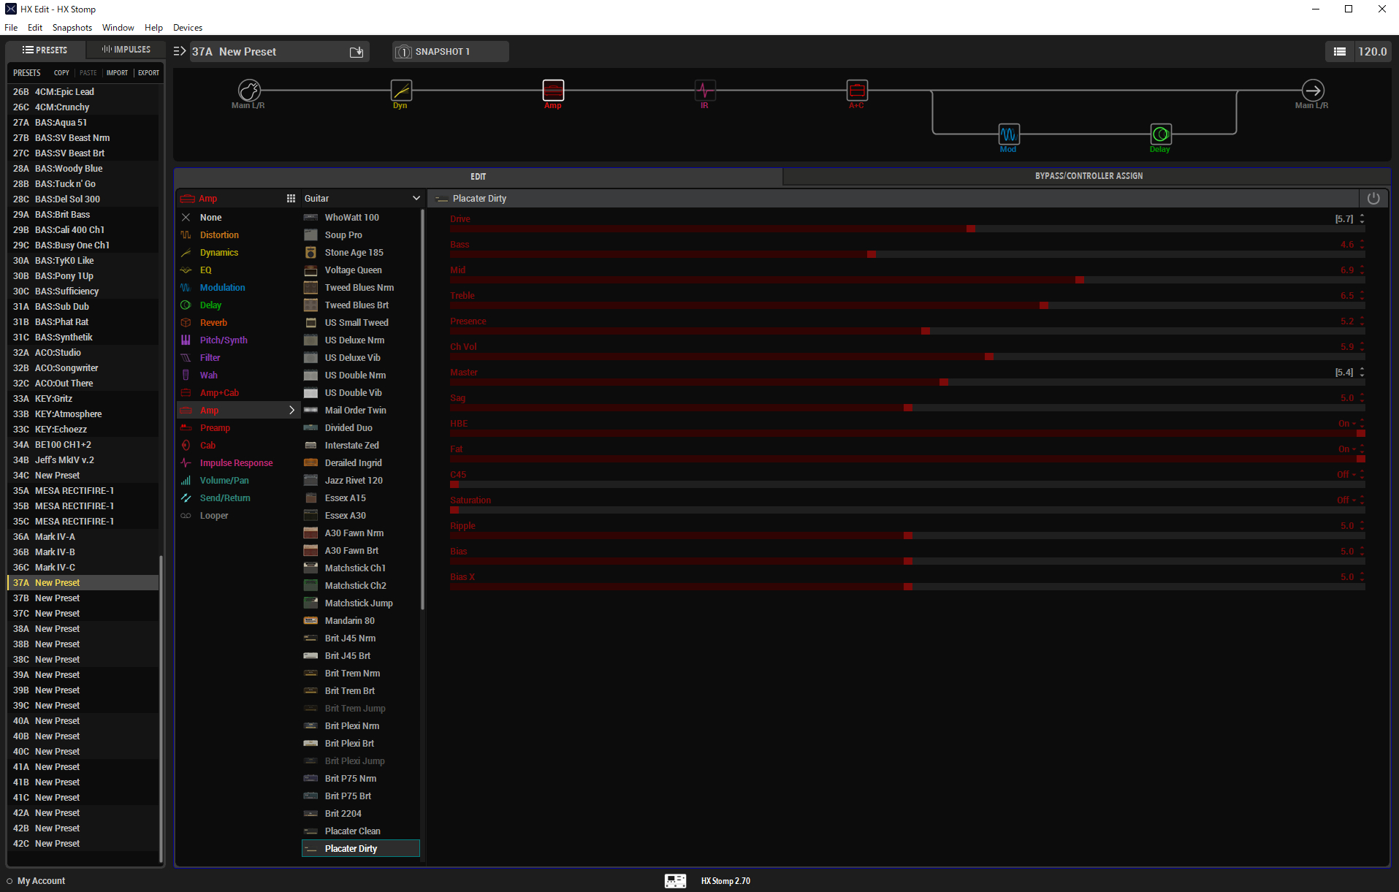Open the snapshot camera icon
The width and height of the screenshot is (1399, 892).
pyautogui.click(x=403, y=52)
